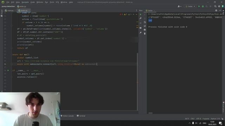Switch to the main.py editor tab
The image size is (225, 126).
click(x=10, y=10)
